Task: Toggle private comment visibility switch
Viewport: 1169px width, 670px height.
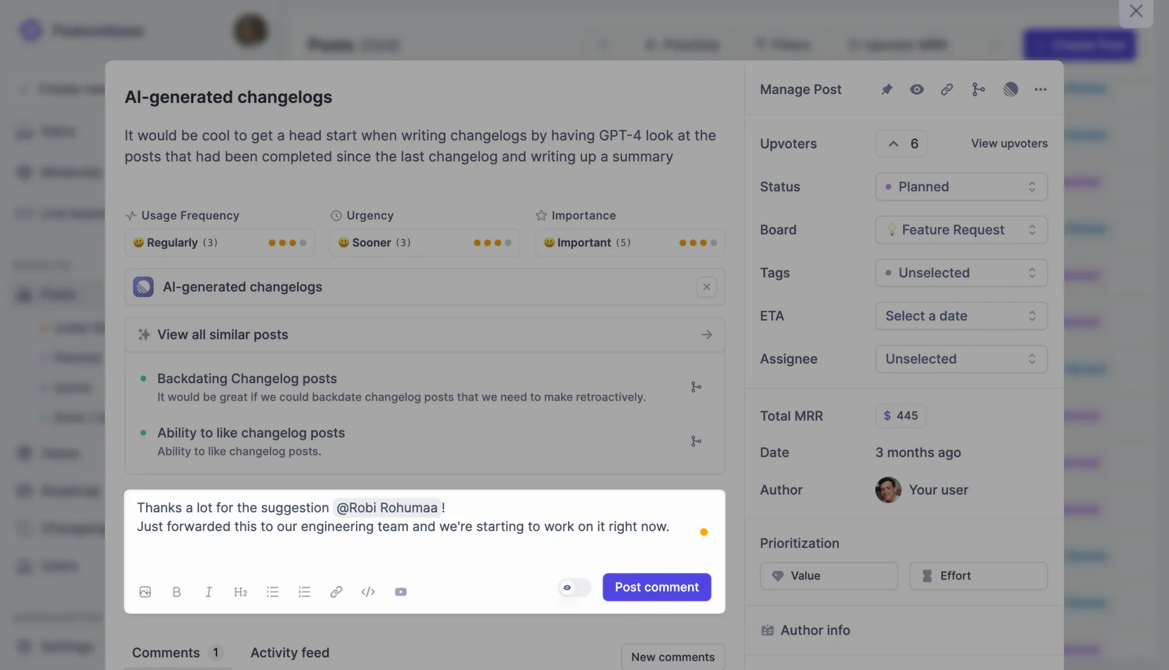Action: 573,588
